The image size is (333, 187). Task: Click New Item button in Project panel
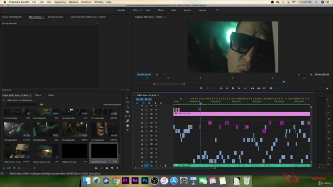point(112,168)
